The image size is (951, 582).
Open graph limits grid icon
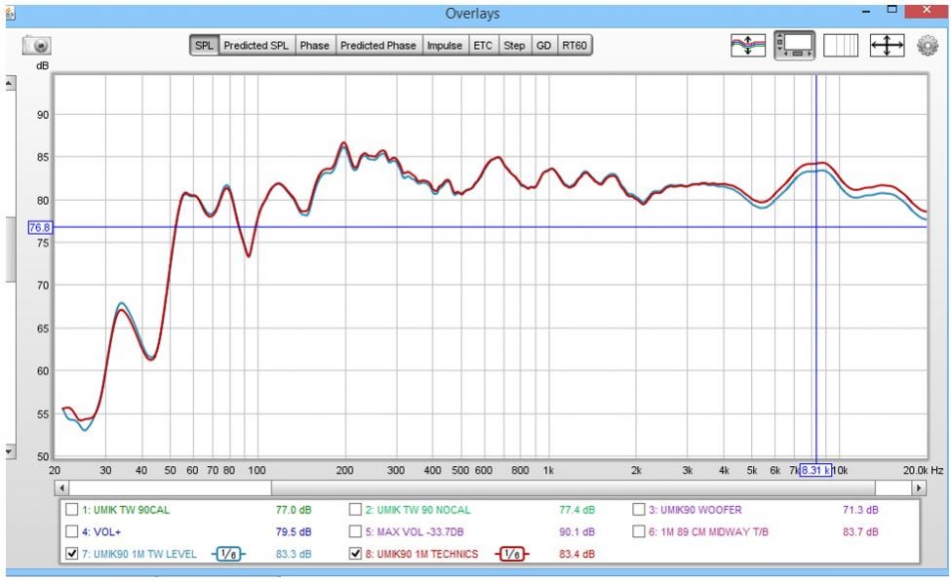tap(841, 46)
